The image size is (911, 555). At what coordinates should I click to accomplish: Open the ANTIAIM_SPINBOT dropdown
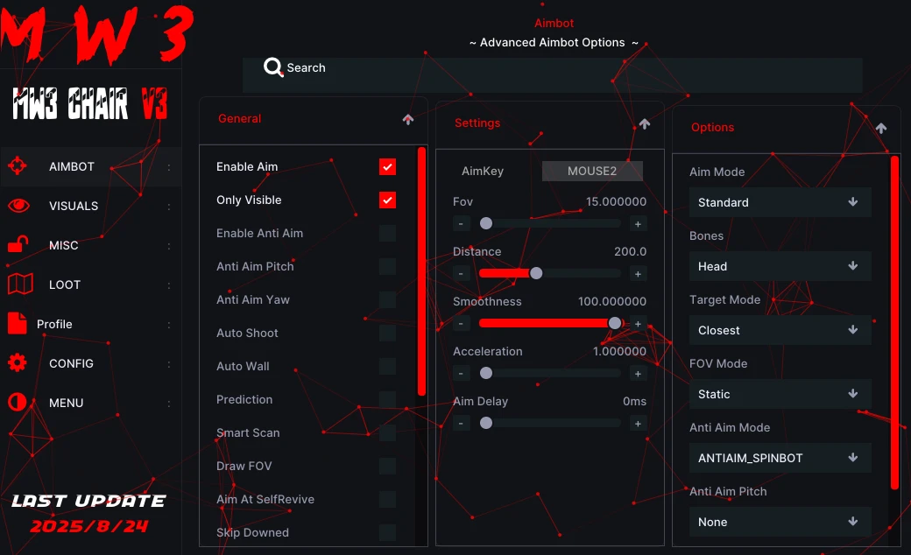click(780, 458)
